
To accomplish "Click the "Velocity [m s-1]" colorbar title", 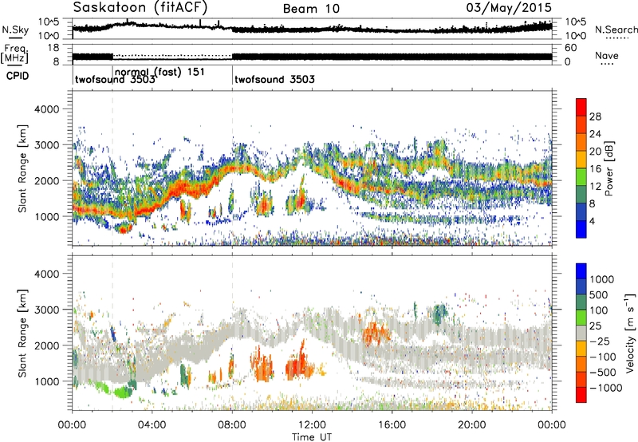I will [630, 333].
